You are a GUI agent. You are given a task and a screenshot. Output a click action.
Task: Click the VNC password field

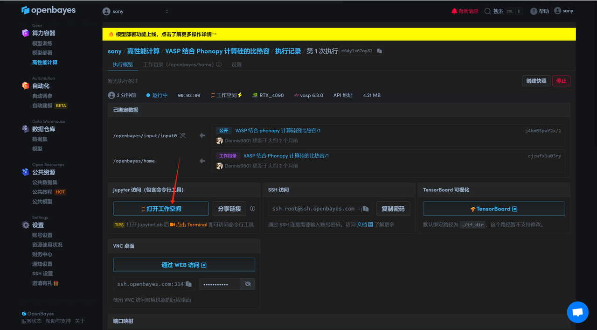click(x=220, y=284)
